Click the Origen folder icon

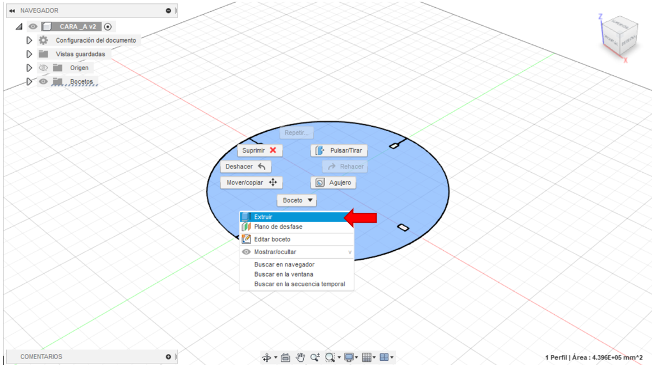pyautogui.click(x=57, y=68)
